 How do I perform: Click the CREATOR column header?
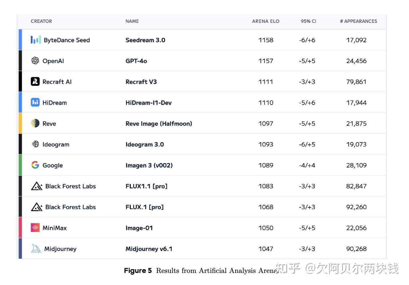[41, 21]
